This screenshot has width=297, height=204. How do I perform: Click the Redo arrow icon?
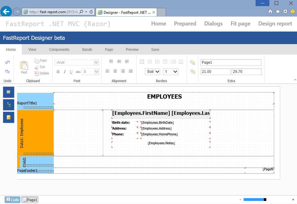(x=7, y=72)
